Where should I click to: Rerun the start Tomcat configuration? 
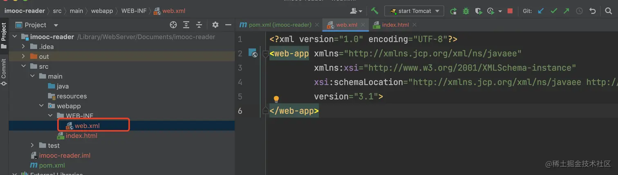point(453,11)
